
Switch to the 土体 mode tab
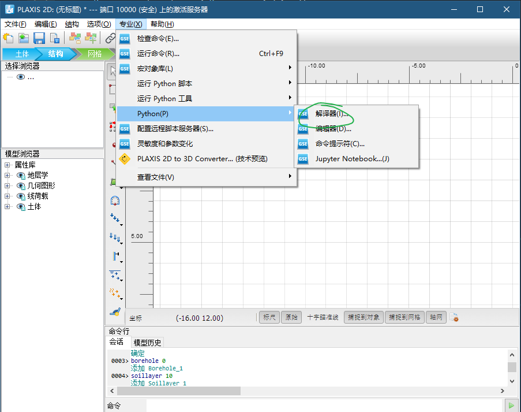(22, 54)
